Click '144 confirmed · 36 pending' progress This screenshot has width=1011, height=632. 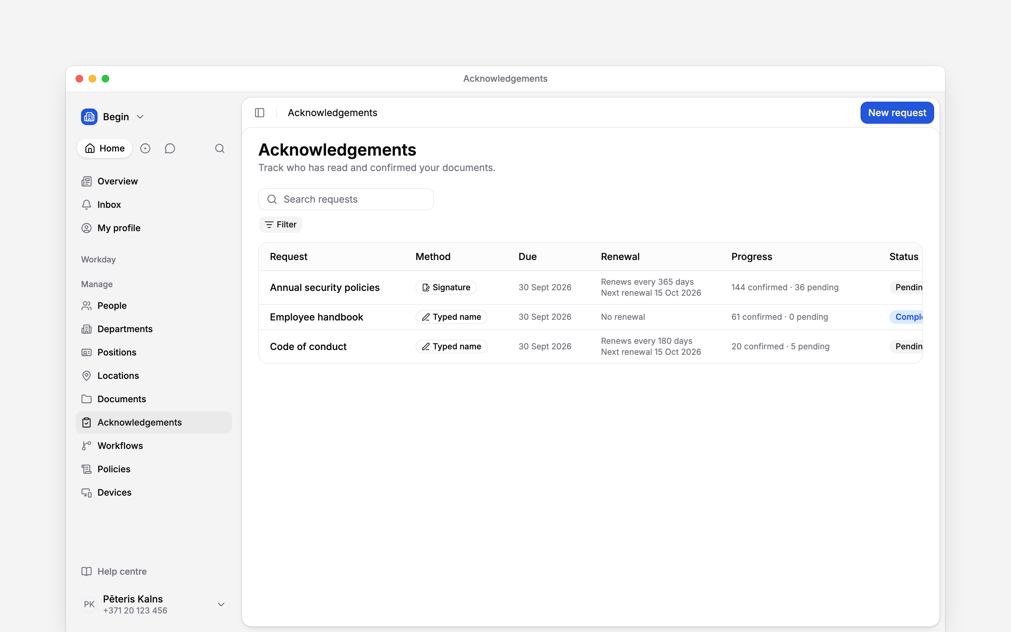(x=785, y=287)
